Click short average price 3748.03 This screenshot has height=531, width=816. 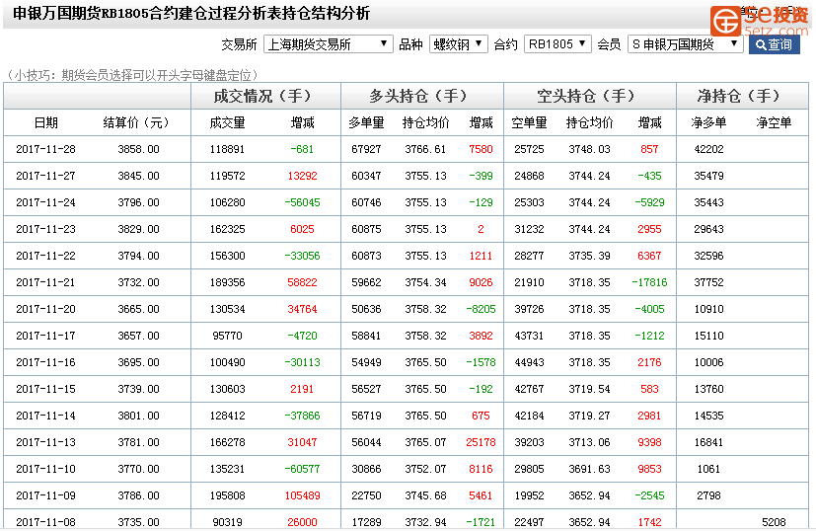589,149
